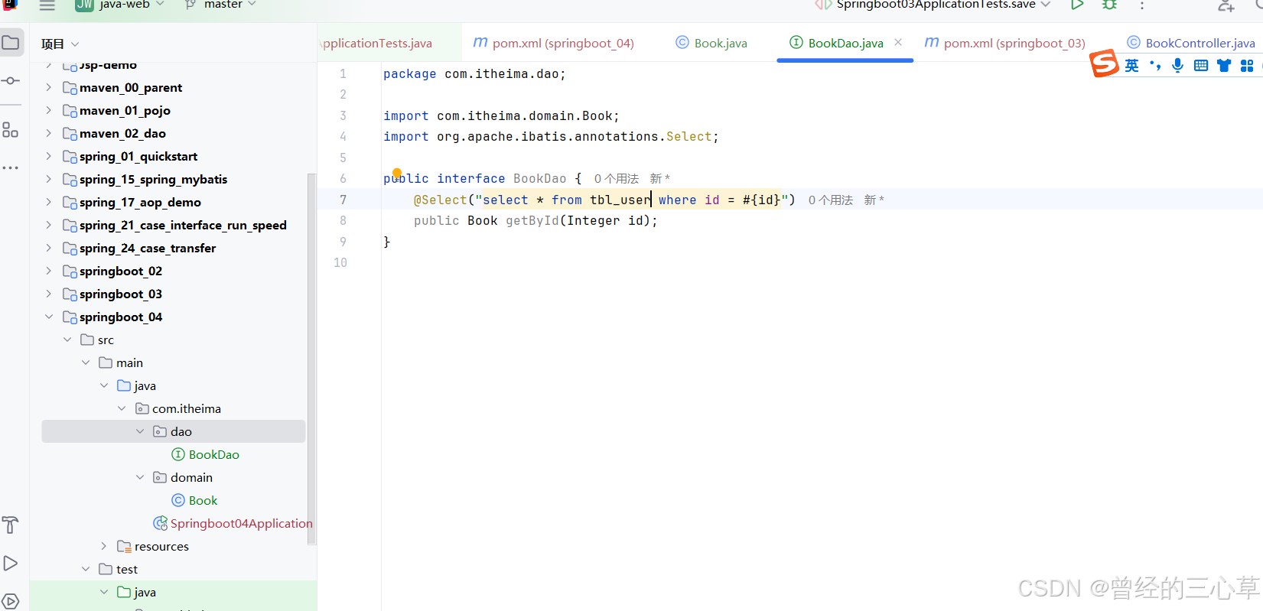Click the getById method name
Image resolution: width=1263 pixels, height=611 pixels.
[532, 221]
